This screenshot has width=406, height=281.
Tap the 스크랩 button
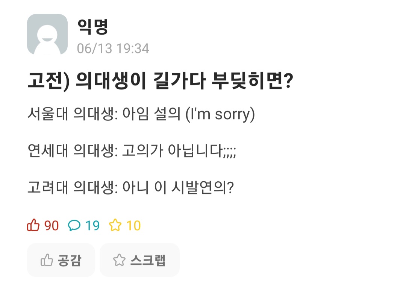[x=139, y=260]
